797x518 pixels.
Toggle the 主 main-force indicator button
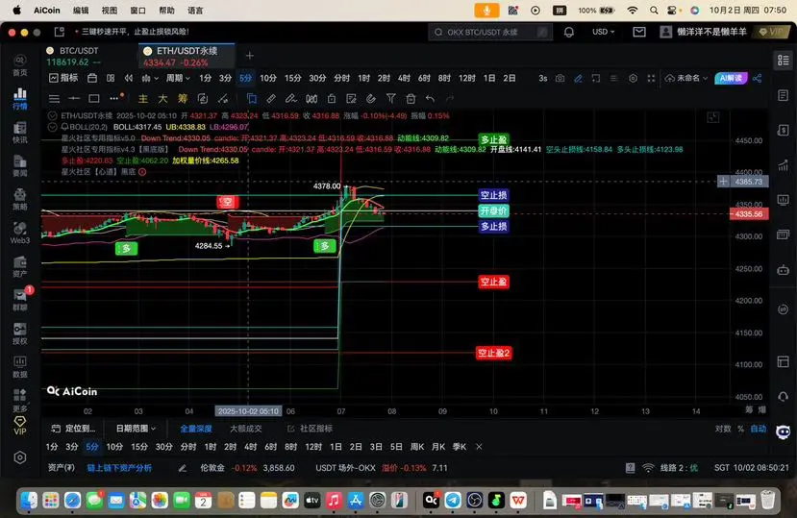pyautogui.click(x=143, y=99)
